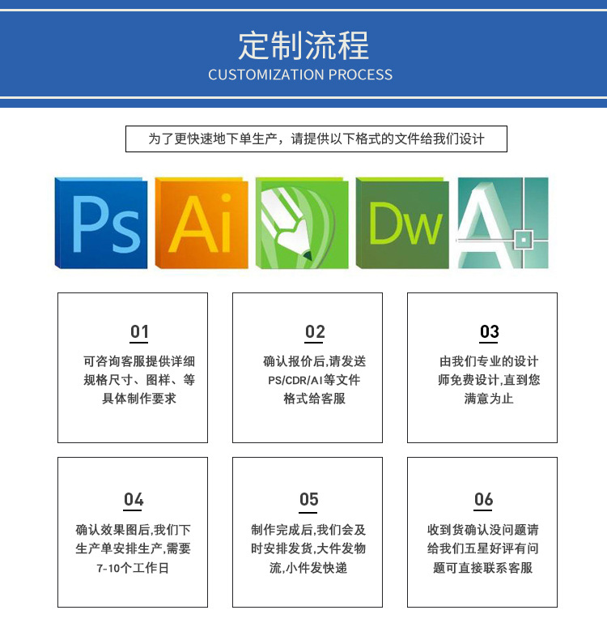Click the Illustrator Ai icon

[x=202, y=224]
